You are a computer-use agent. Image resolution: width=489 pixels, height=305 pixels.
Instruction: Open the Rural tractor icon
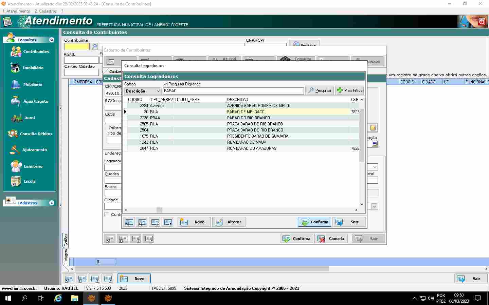[16, 118]
